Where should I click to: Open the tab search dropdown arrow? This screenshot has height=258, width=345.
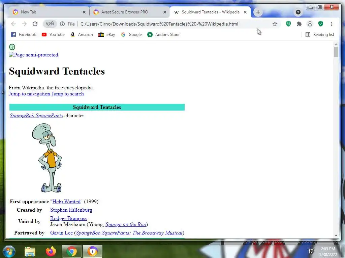(298, 12)
